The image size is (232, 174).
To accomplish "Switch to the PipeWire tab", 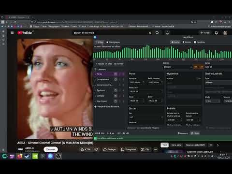I will pos(199,42).
